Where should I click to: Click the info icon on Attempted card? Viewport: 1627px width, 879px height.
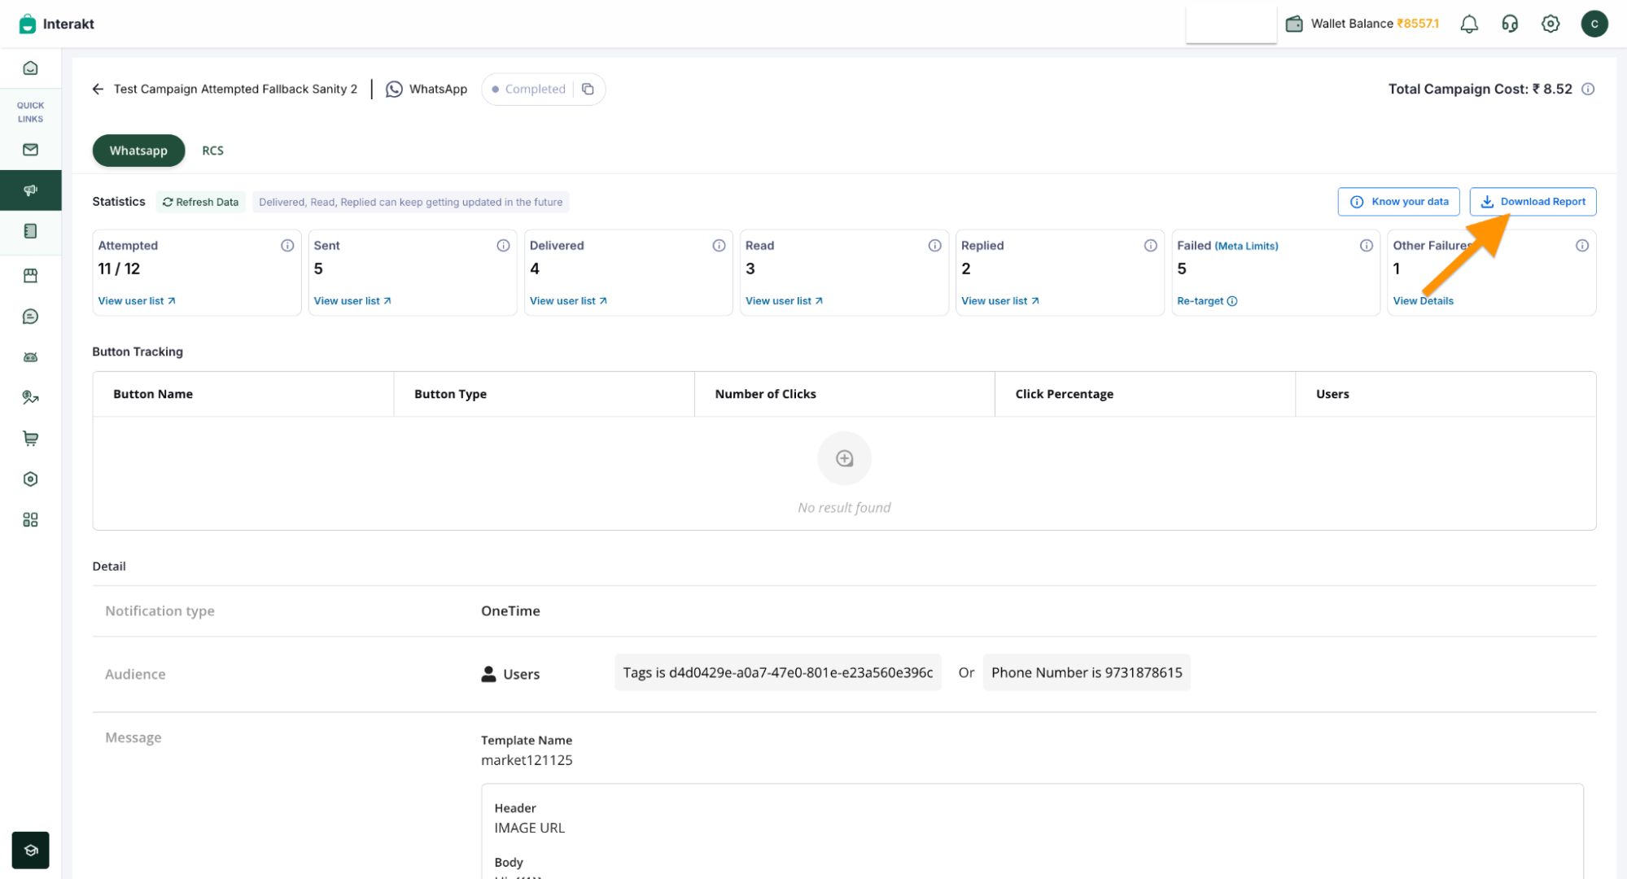coord(287,246)
